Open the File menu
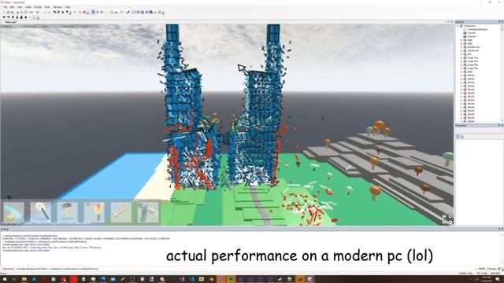504x283 pixels. tap(6, 7)
